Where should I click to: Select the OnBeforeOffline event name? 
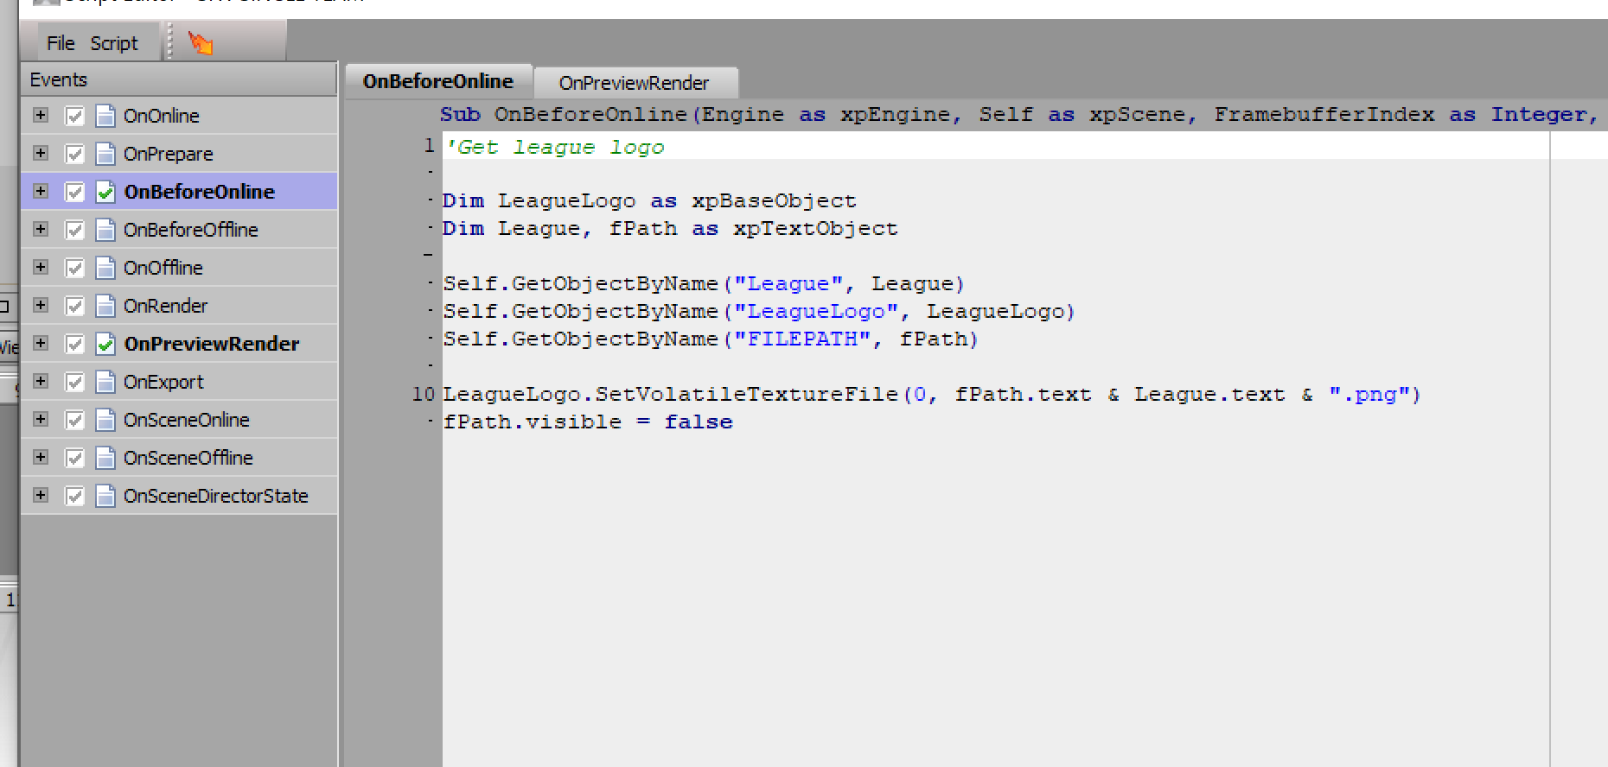(x=191, y=230)
